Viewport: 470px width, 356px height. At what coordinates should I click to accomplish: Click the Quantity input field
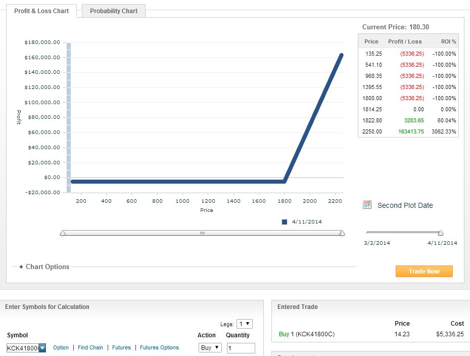(x=241, y=348)
